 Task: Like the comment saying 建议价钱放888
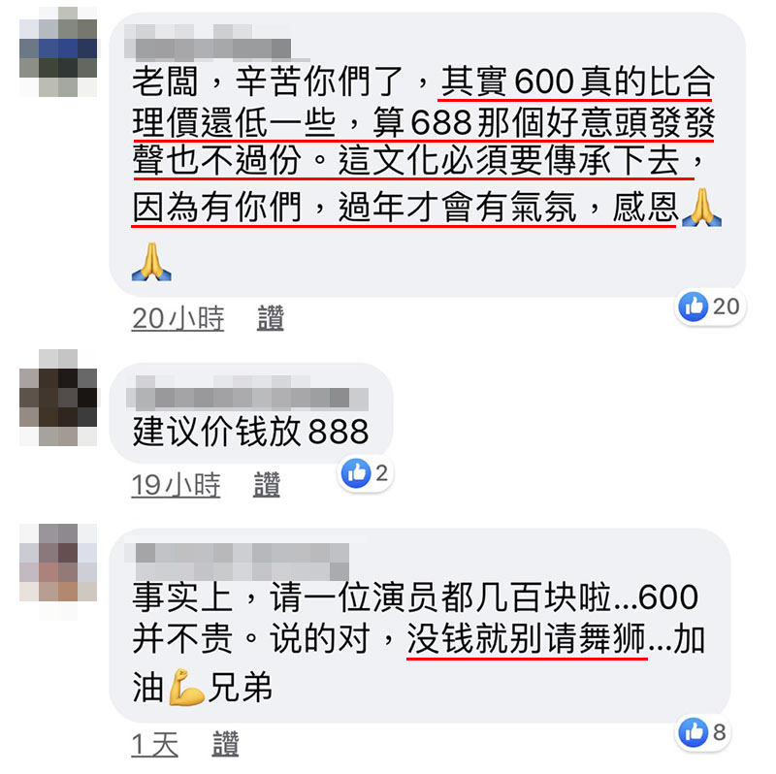coord(267,484)
